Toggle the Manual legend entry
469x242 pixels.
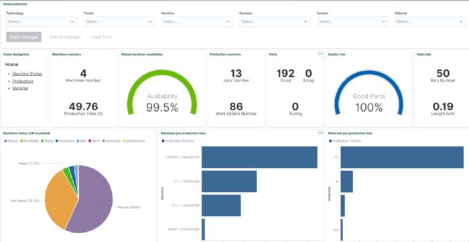point(11,141)
